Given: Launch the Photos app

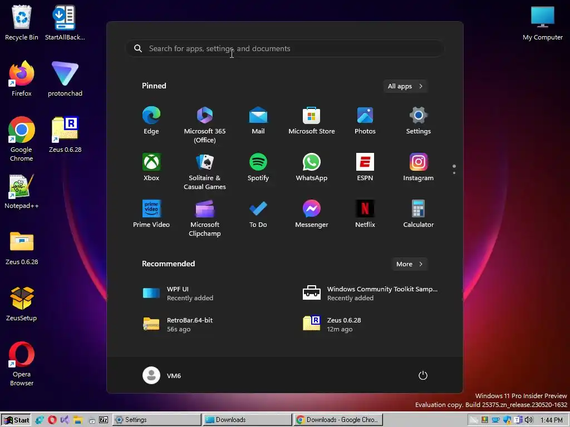Looking at the screenshot, I should coord(365,121).
